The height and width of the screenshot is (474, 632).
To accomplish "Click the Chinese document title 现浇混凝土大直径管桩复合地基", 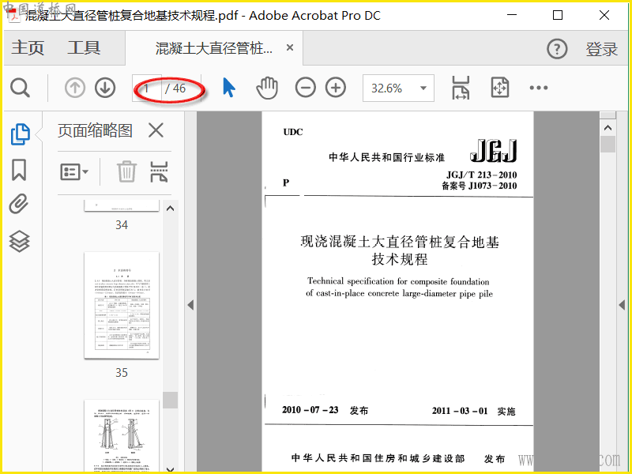I will coord(400,242).
